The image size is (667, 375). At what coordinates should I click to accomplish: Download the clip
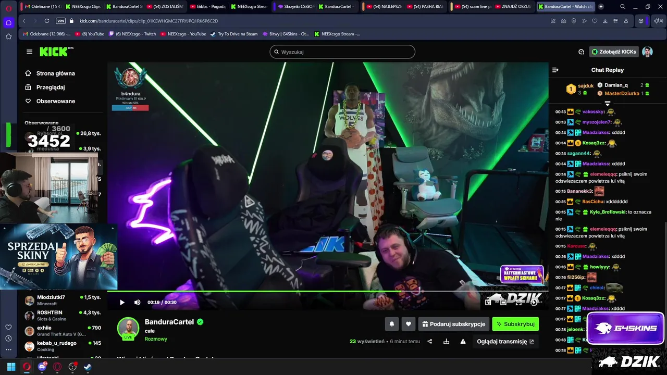446,342
